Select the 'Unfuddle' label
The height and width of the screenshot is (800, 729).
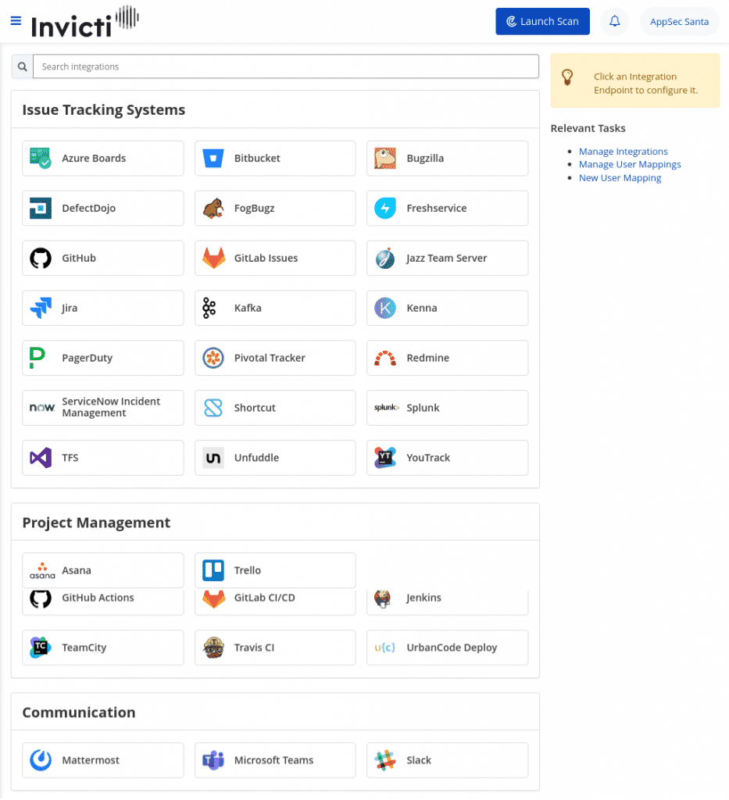pos(256,458)
